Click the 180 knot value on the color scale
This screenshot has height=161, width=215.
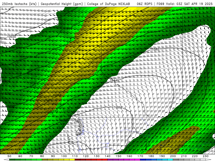(x=151, y=156)
